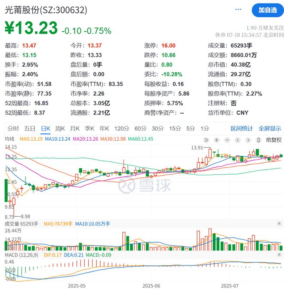Click 质押率 value 5.75%
The width and height of the screenshot is (284, 293).
coord(175,103)
